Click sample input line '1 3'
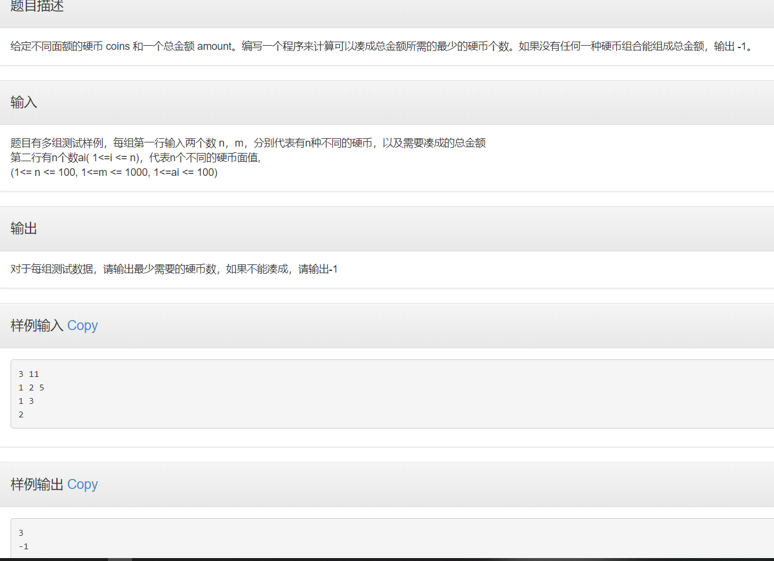 pyautogui.click(x=26, y=401)
